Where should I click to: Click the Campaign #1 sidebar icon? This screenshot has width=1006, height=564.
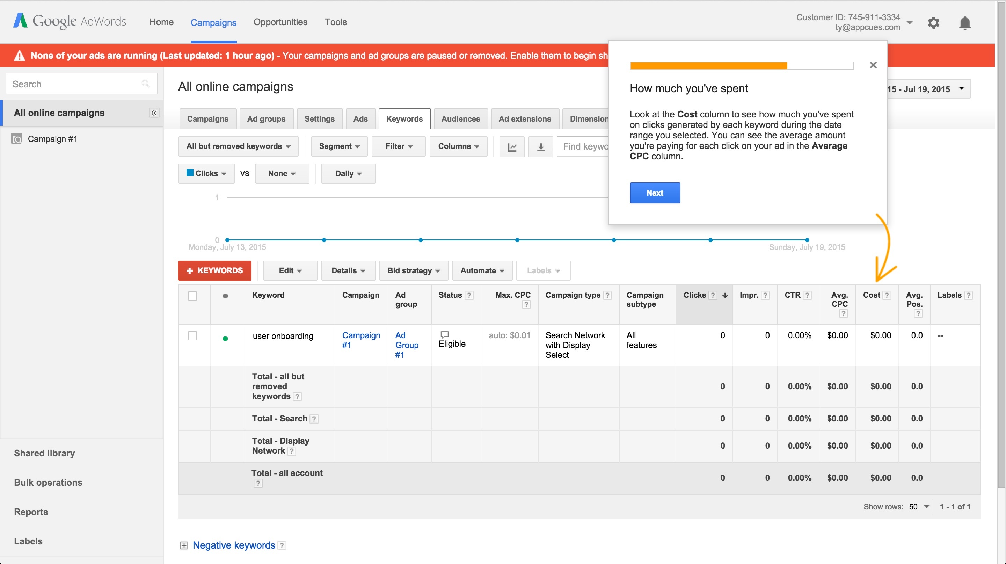[x=17, y=139]
